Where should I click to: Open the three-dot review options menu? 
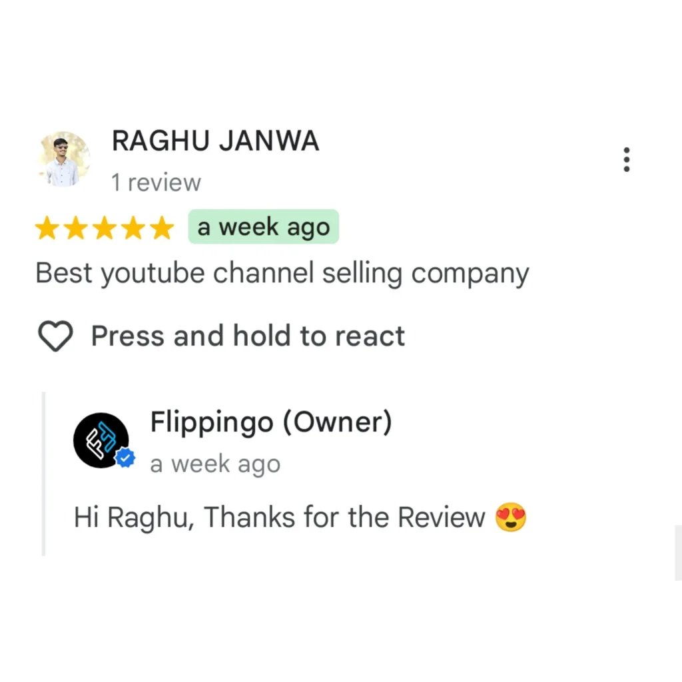[626, 160]
